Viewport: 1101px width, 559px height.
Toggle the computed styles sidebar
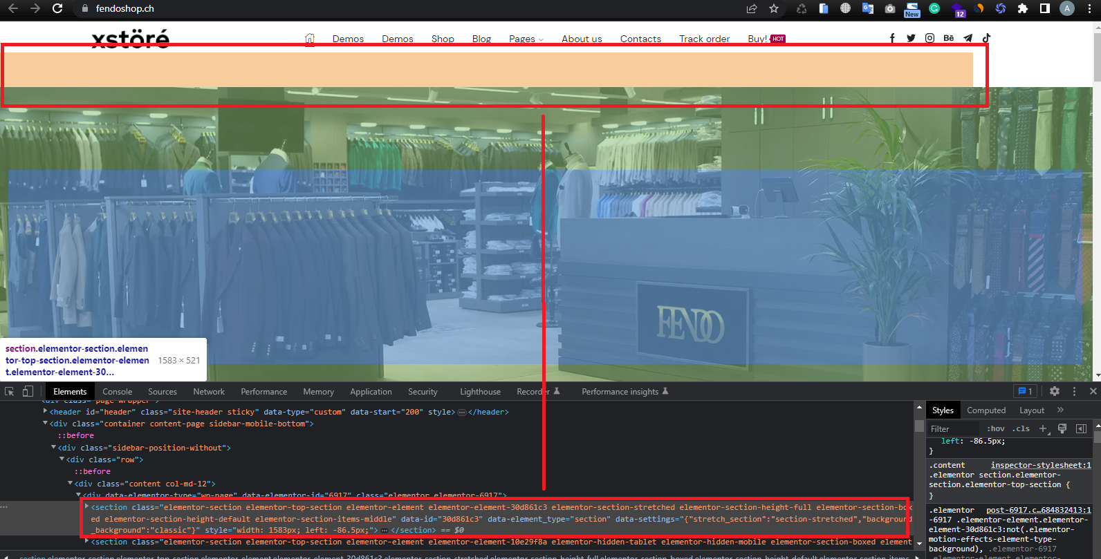tap(1082, 428)
